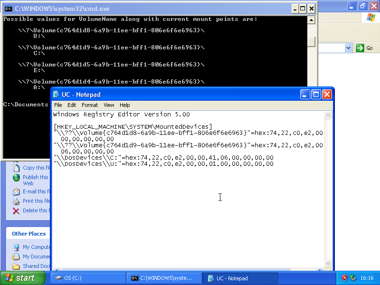Click the cmd.exe title bar path text

(x=62, y=9)
